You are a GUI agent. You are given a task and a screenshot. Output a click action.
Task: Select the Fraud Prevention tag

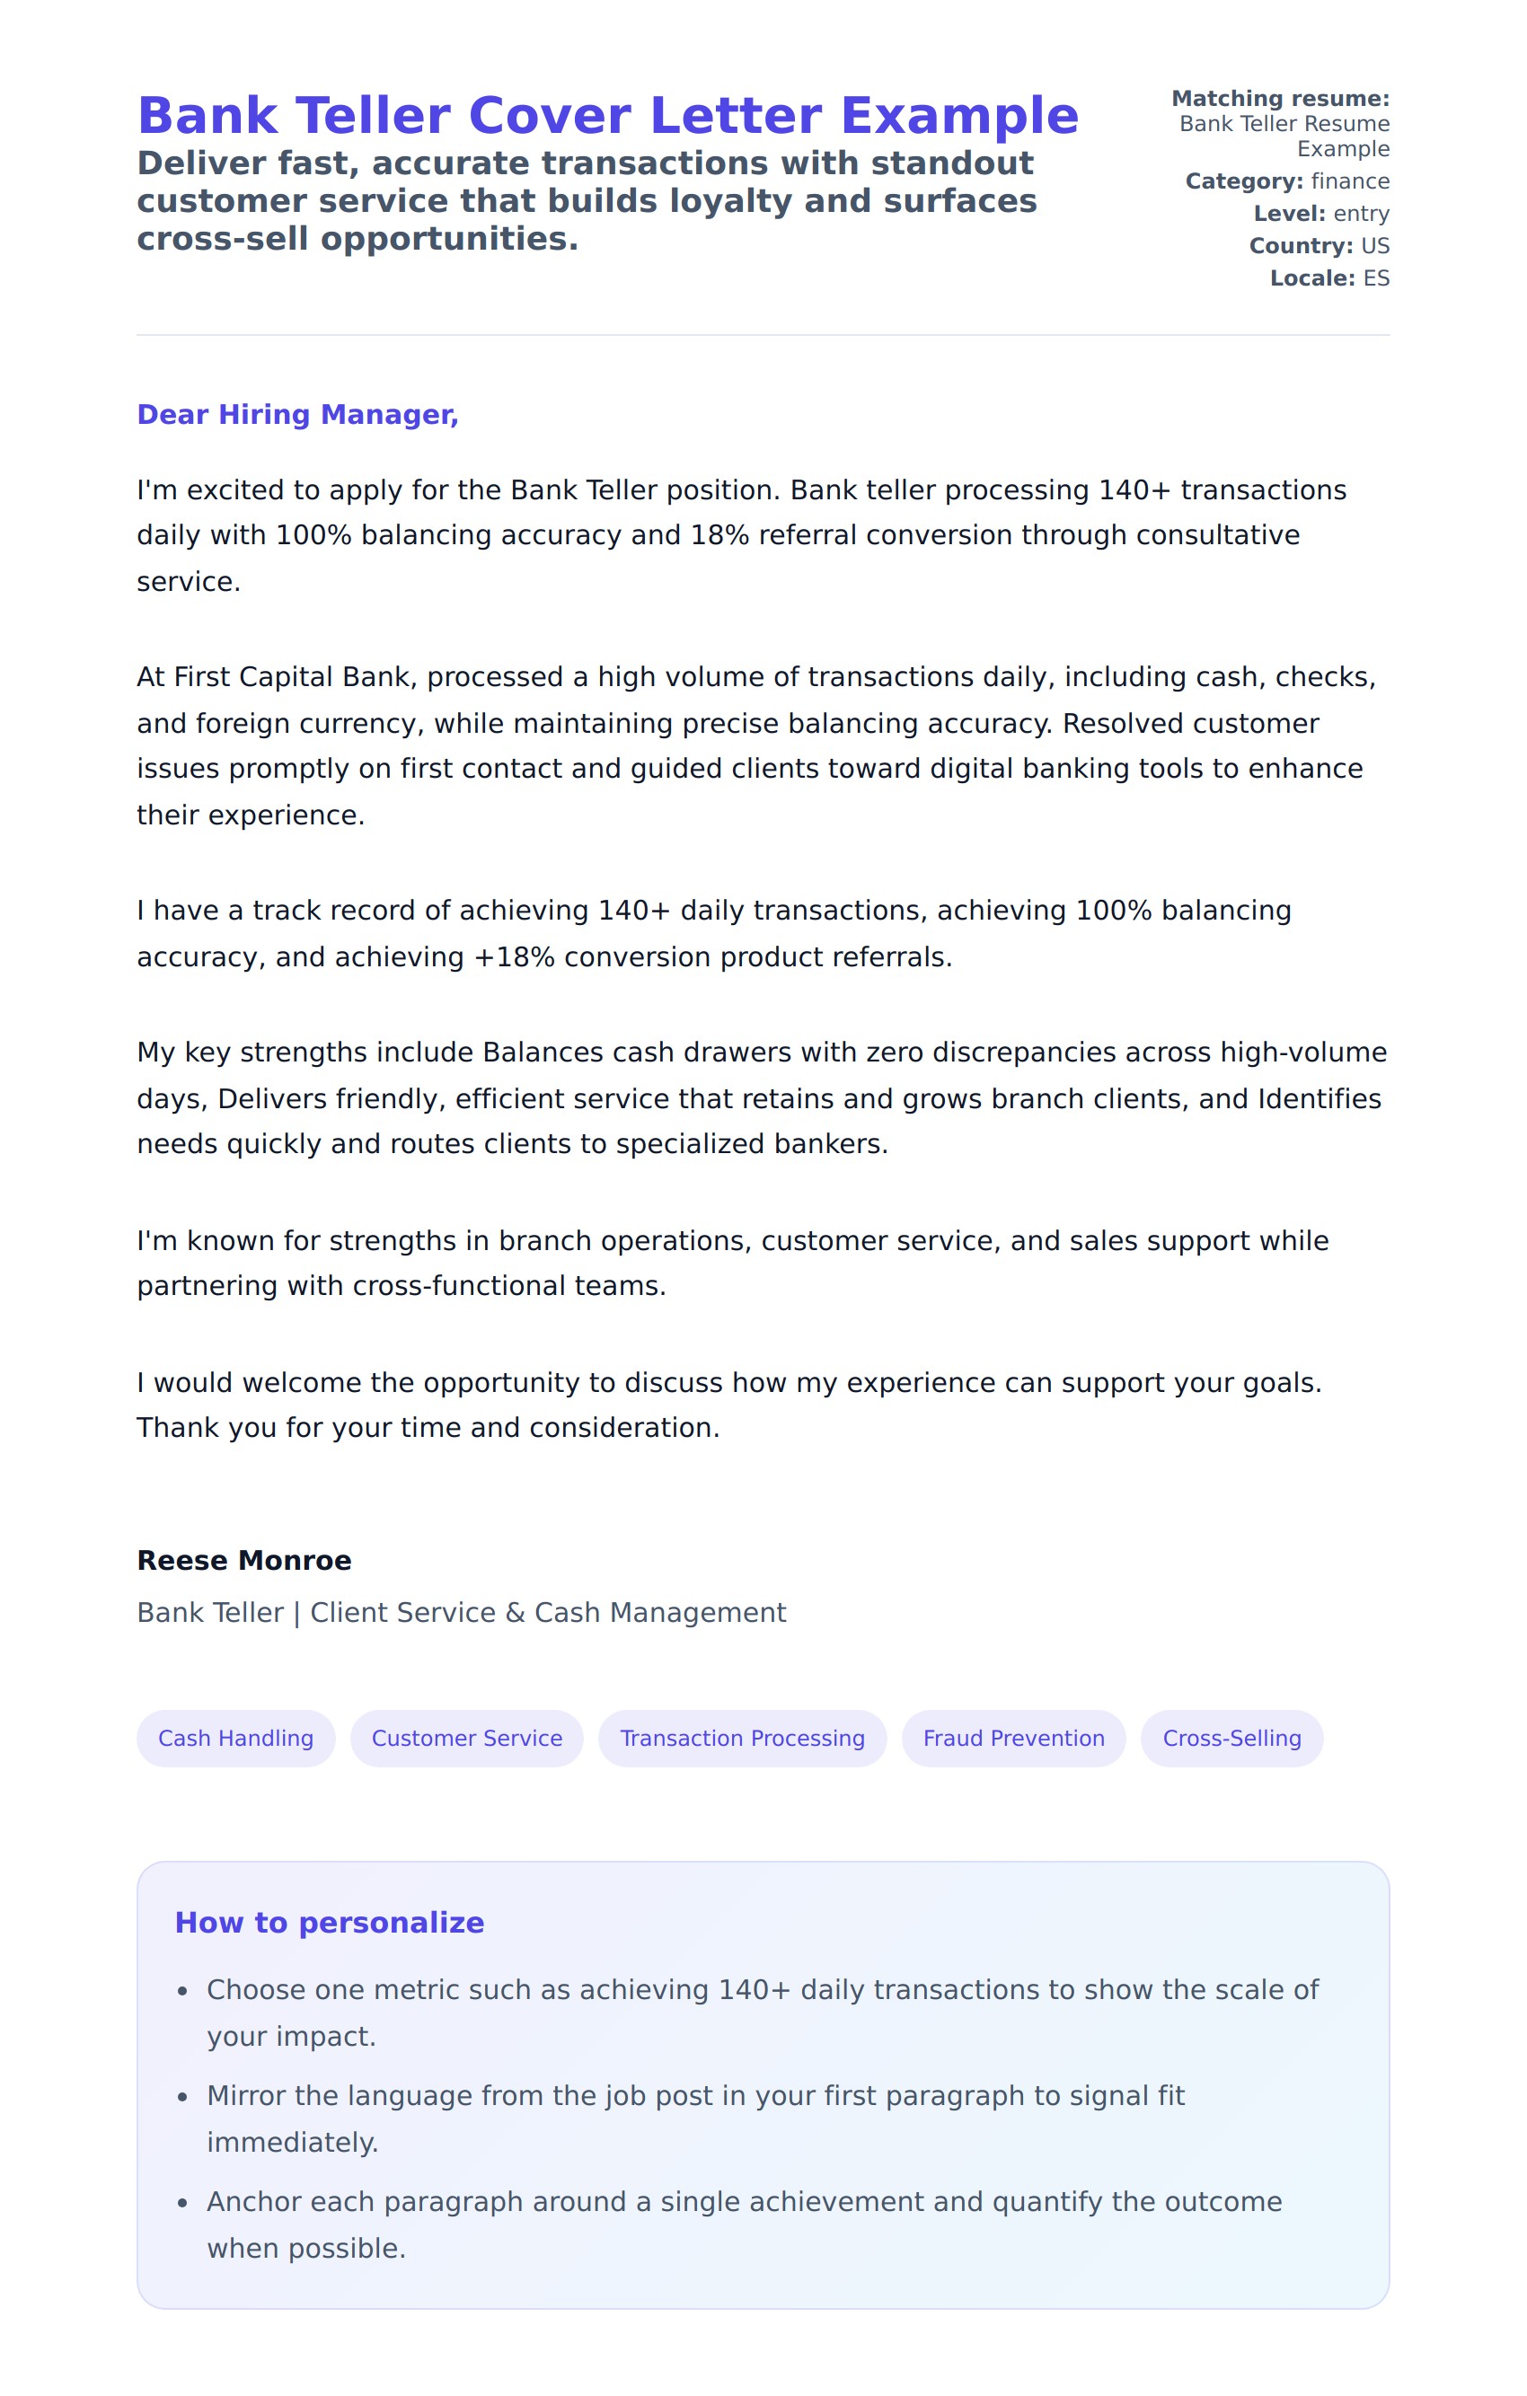(1013, 1739)
